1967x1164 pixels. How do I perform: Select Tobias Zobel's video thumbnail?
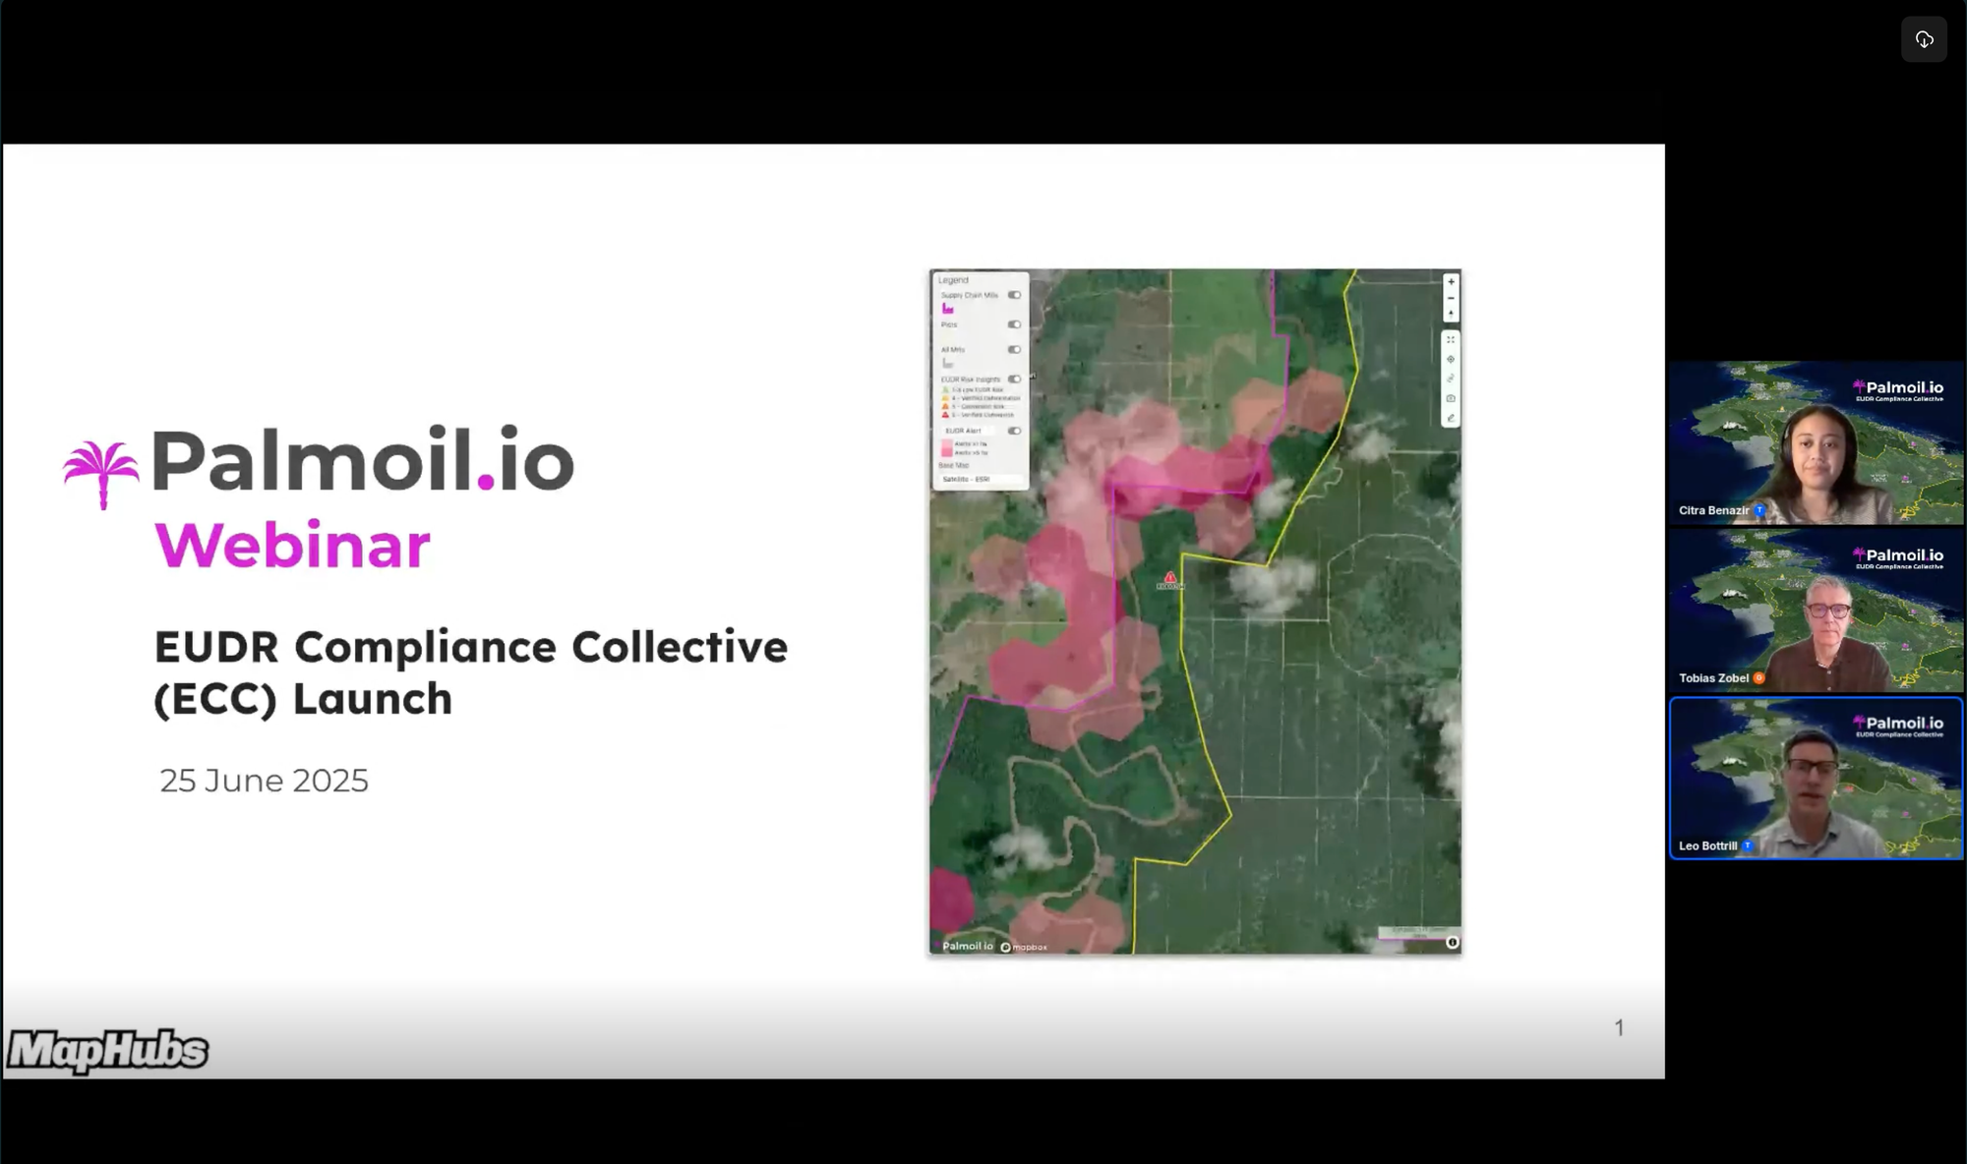coord(1816,611)
